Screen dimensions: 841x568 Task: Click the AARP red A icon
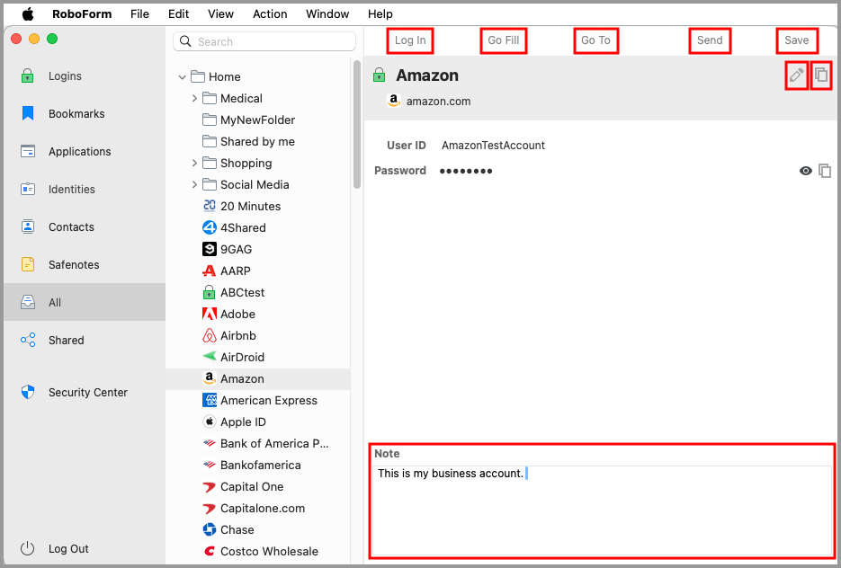(x=210, y=271)
